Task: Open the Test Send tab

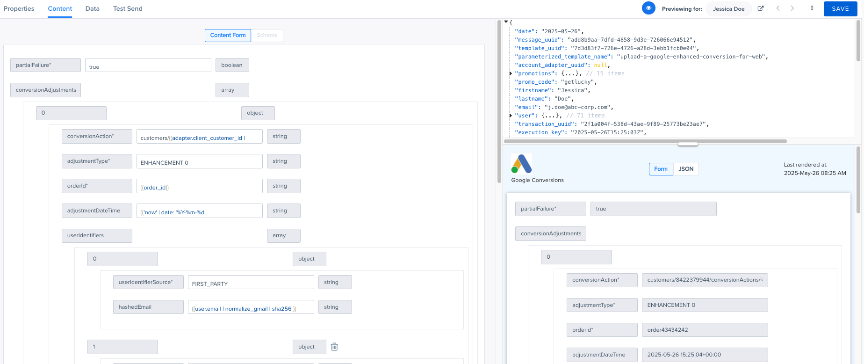Action: tap(128, 8)
